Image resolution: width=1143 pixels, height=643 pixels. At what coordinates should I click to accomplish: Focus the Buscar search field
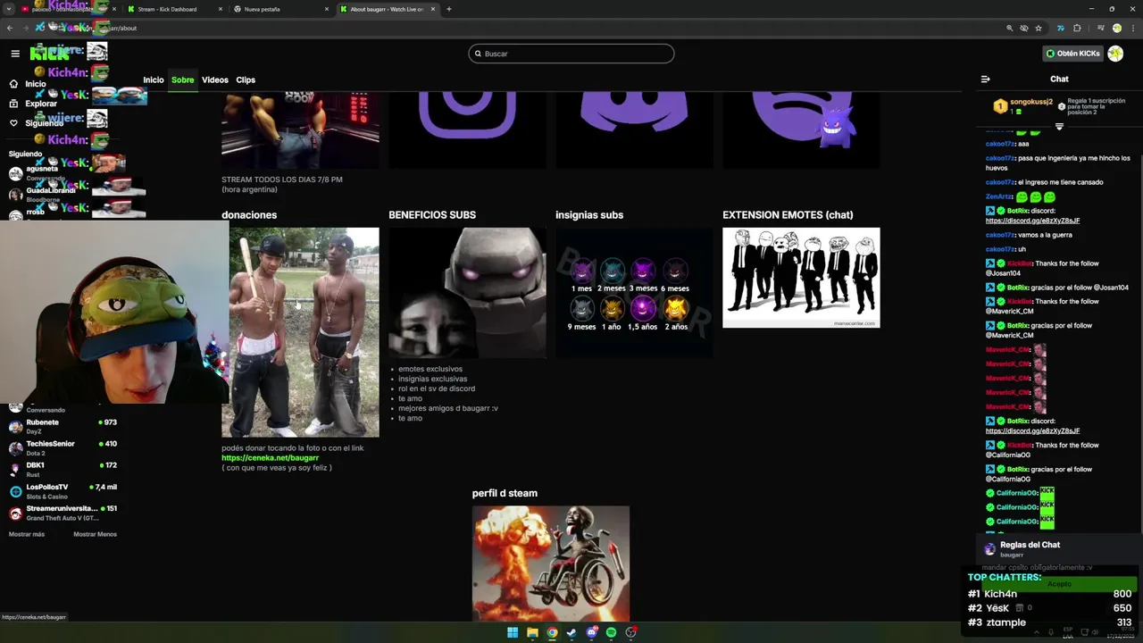pos(571,54)
